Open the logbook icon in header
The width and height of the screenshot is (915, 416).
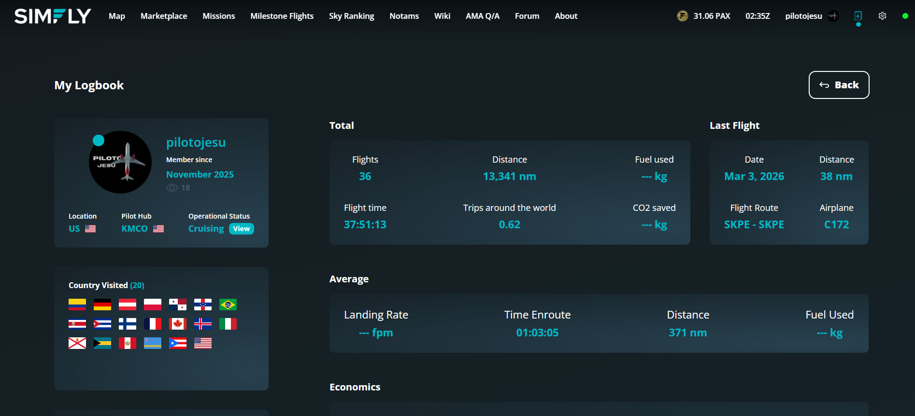pyautogui.click(x=858, y=16)
